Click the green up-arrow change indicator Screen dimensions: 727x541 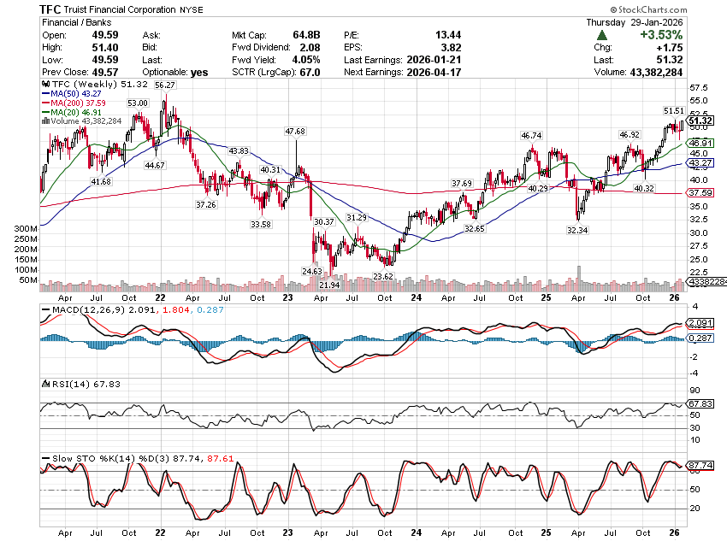point(601,35)
